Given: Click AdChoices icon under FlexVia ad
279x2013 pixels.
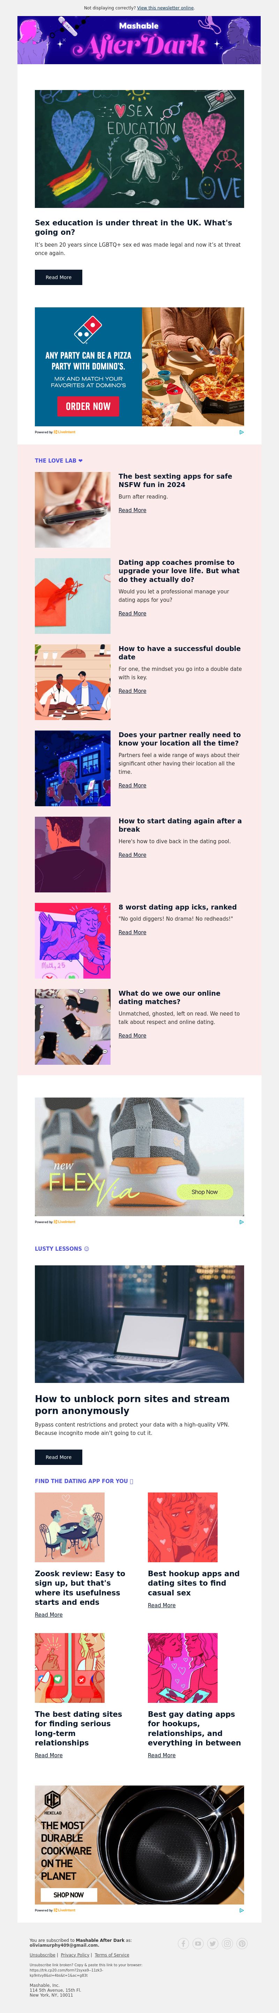Looking at the screenshot, I should point(241,1222).
